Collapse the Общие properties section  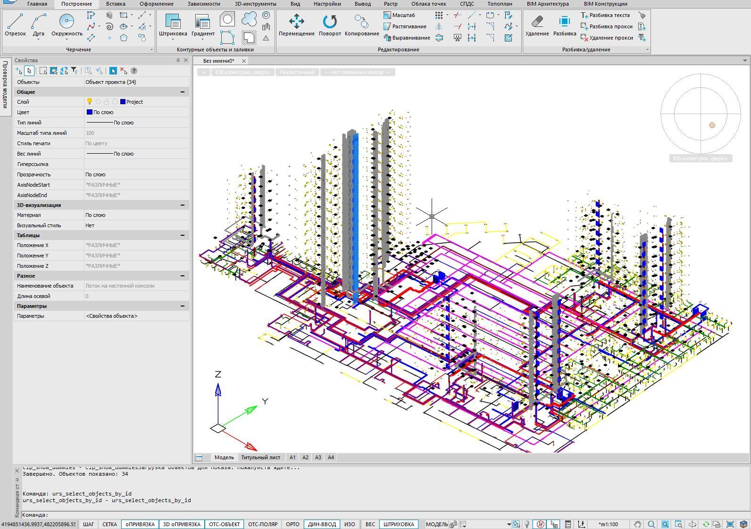(x=183, y=92)
